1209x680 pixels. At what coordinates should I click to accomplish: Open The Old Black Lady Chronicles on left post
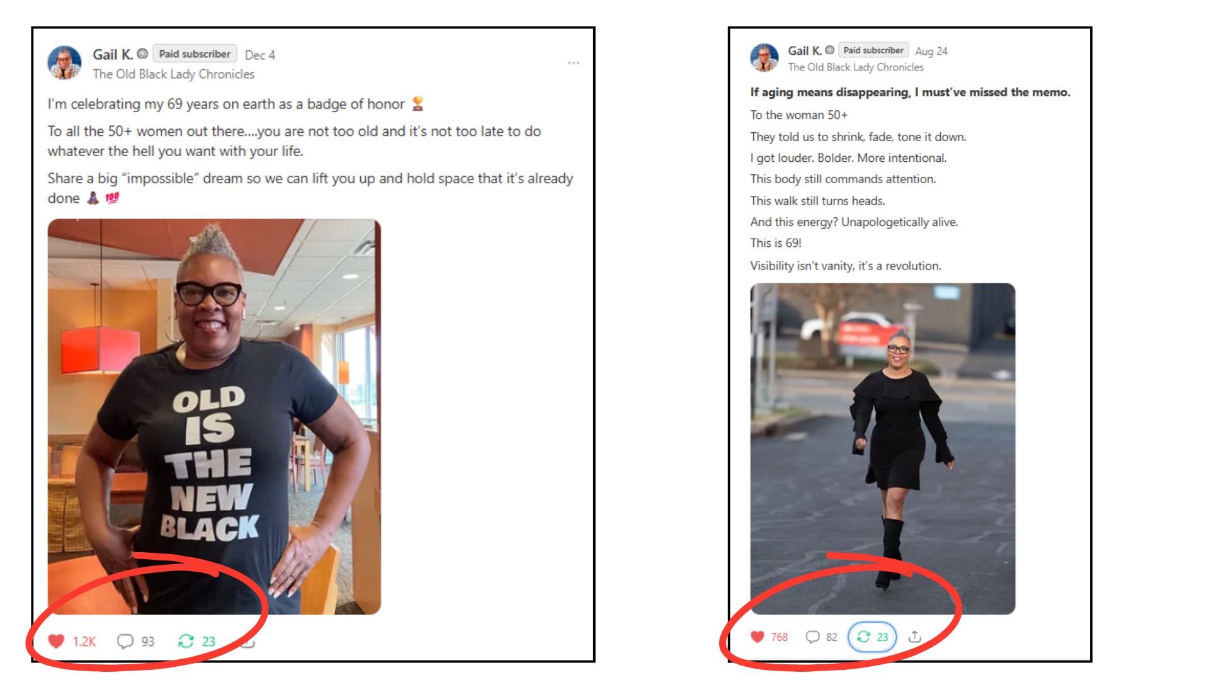(x=174, y=74)
